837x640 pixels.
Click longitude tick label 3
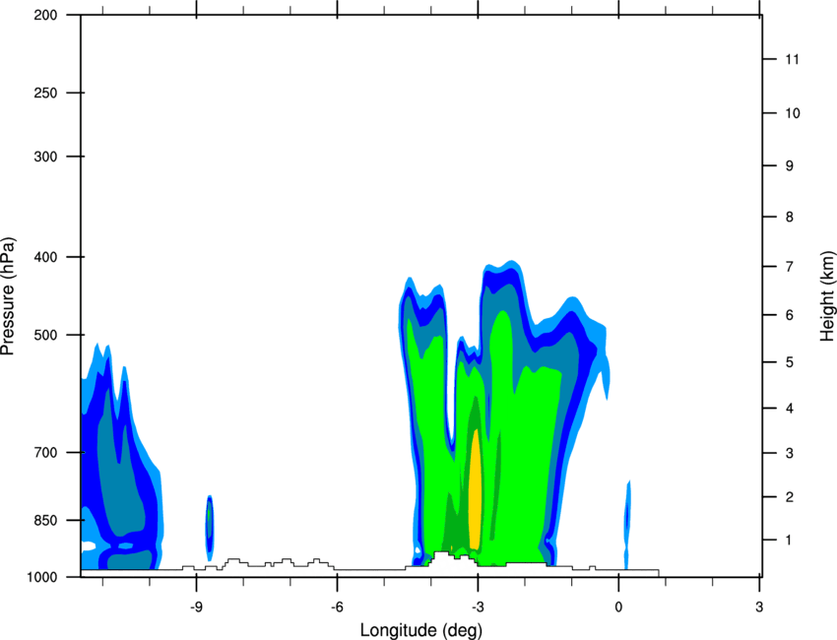coord(759,608)
